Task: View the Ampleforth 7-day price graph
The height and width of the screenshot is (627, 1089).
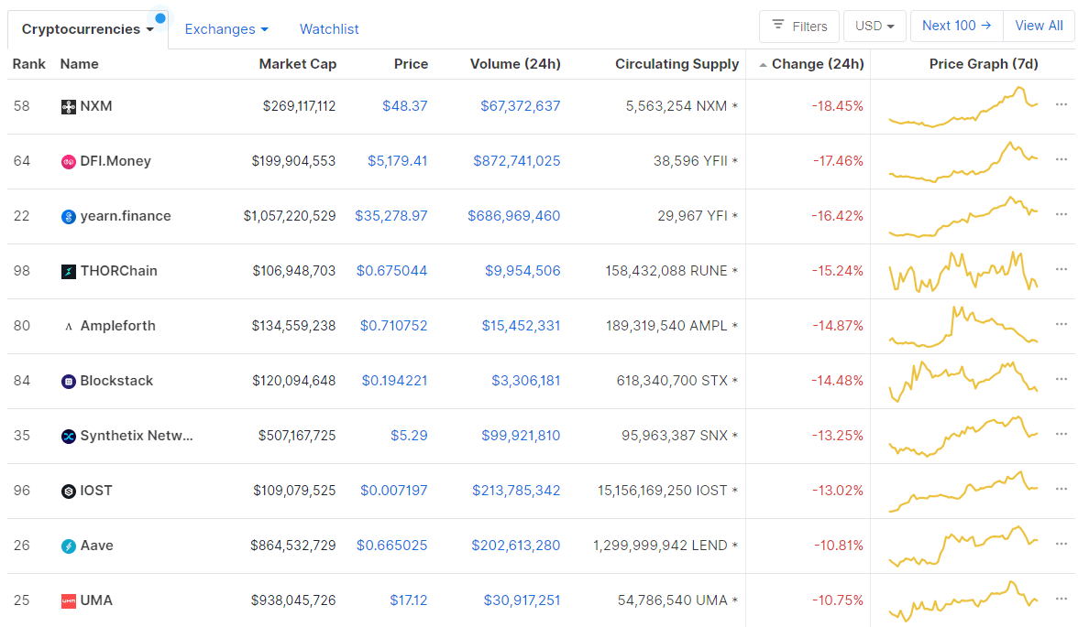Action: (x=963, y=326)
